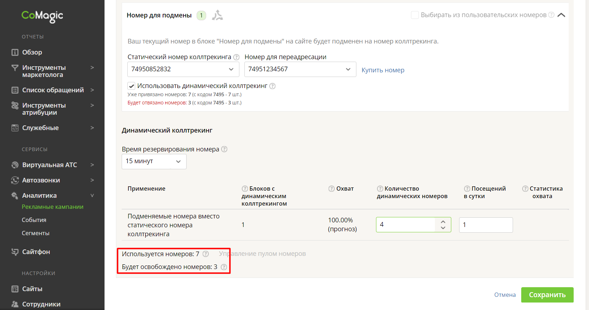Screen dimensions: 589x310
Task: Toggle Выбирать из пользовательских номеров checkbox
Action: pos(415,15)
